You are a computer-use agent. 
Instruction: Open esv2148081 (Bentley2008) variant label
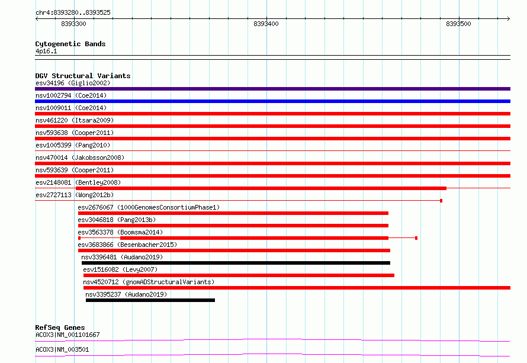coord(78,182)
